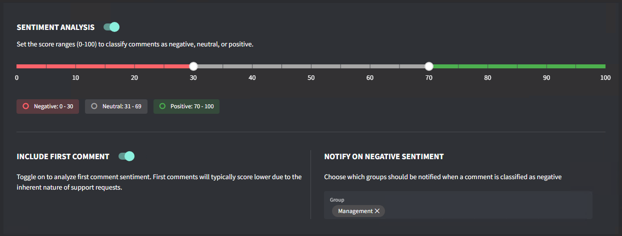Click the green positive range of the slider
The image size is (622, 236).
point(517,66)
